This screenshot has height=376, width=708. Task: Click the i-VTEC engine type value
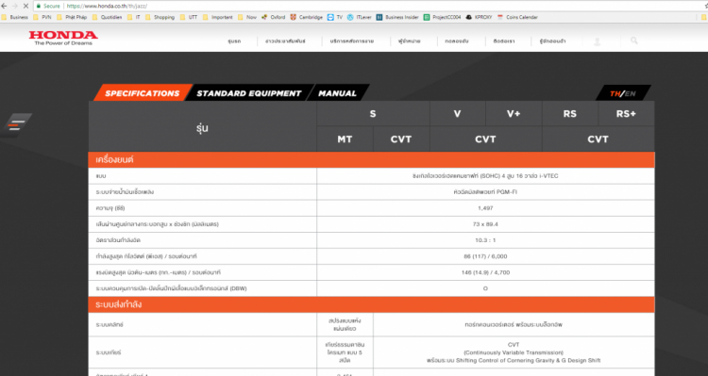(x=485, y=176)
